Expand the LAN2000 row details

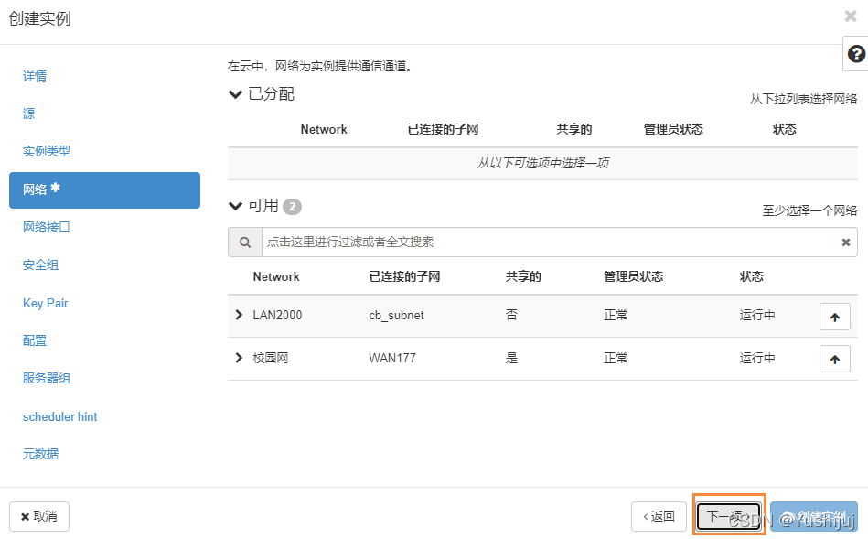(x=239, y=315)
